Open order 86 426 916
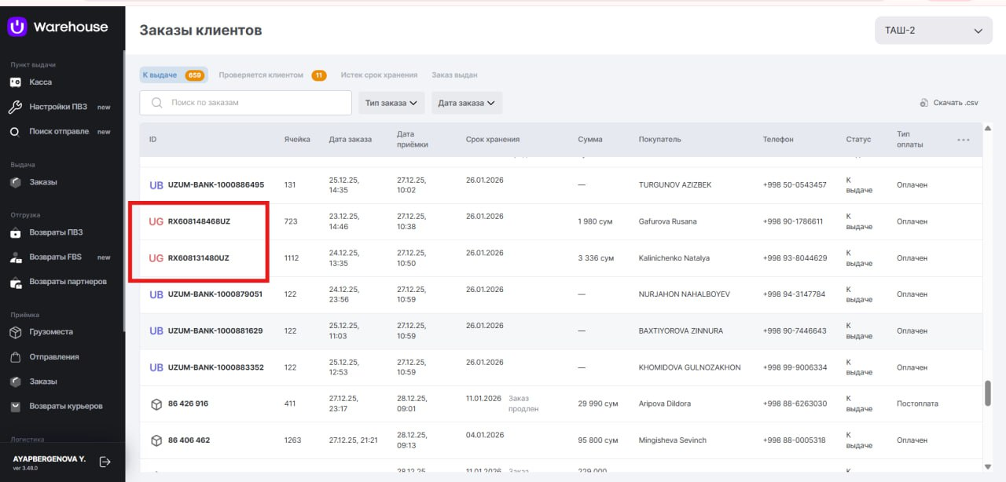The image size is (1006, 482). [189, 403]
